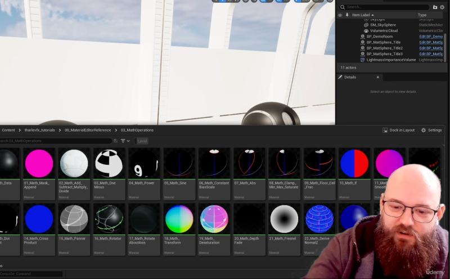Click the Outliner settings gear icon
Image resolution: width=450 pixels, height=279 pixels.
442,7
